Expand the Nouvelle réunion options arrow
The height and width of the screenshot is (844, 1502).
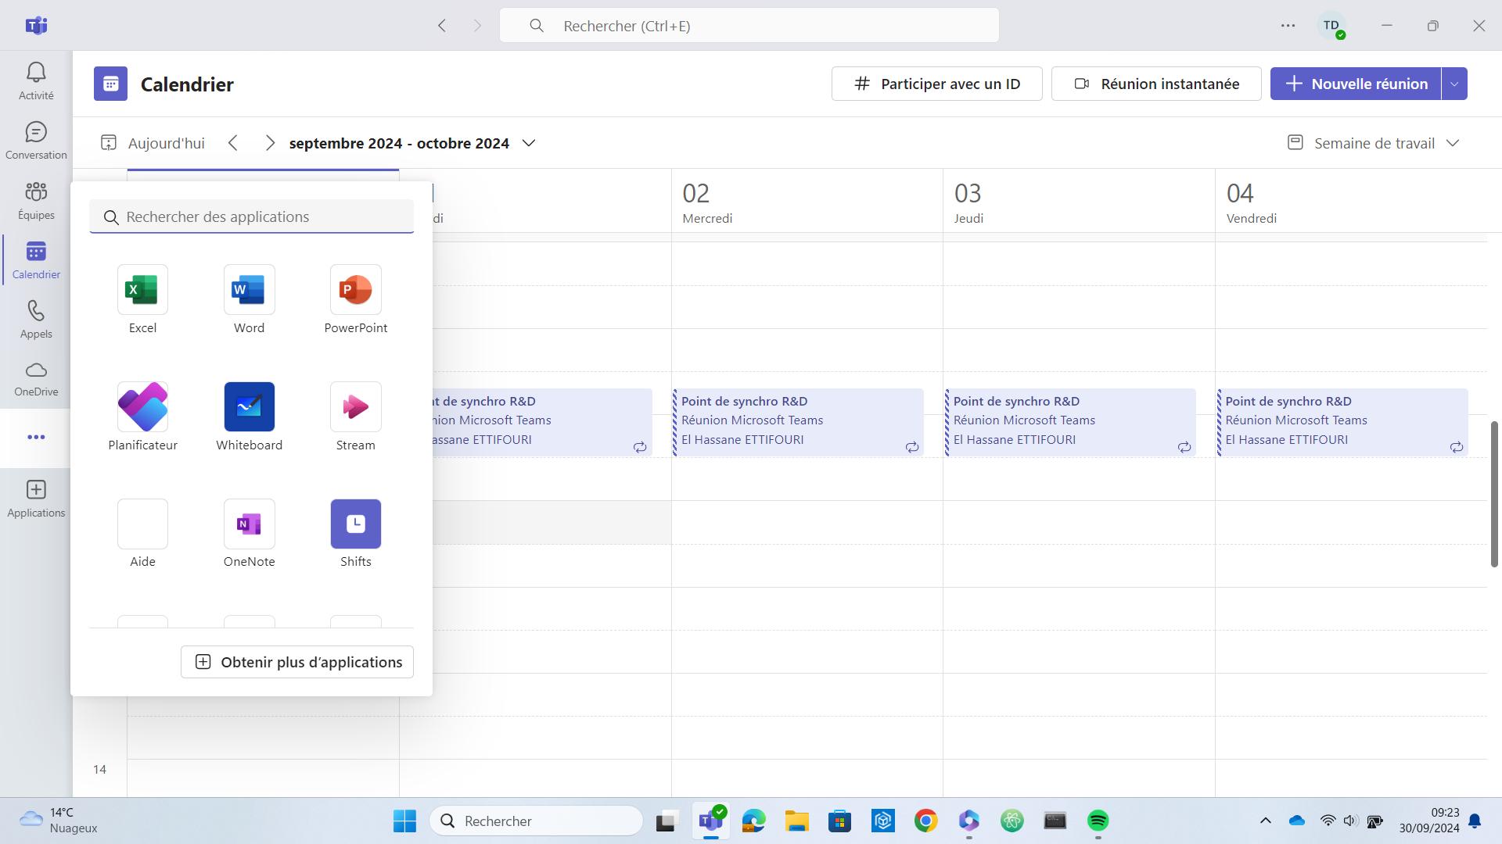[x=1454, y=82]
